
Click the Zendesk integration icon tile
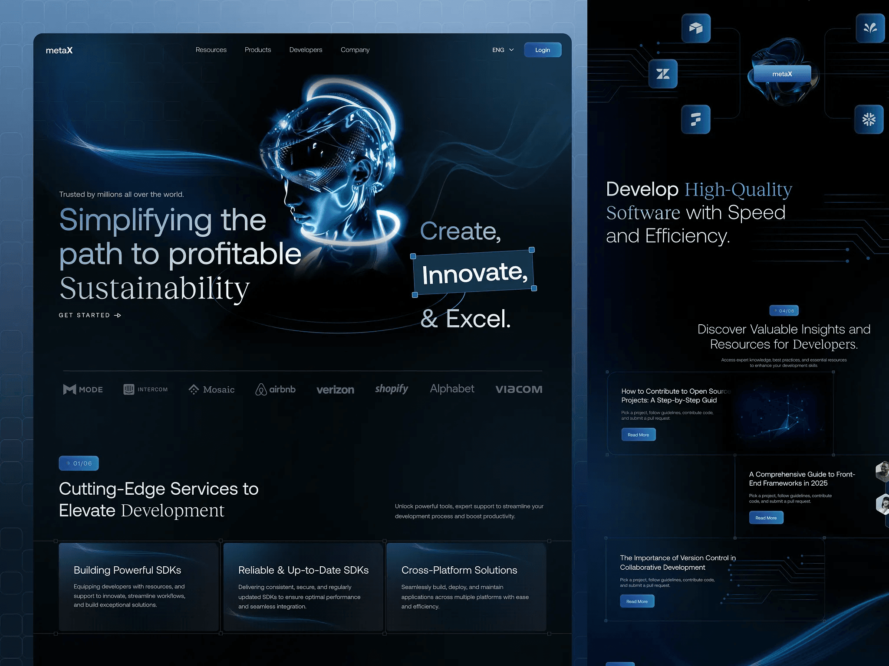click(x=663, y=74)
